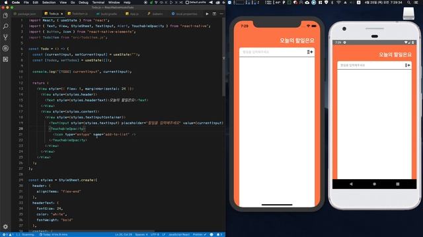Click the editor vertical scrollbar

click(223, 57)
